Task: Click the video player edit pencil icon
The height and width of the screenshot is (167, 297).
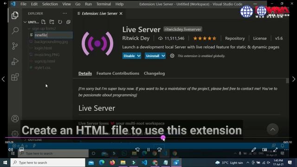Action: pyautogui.click(x=254, y=149)
